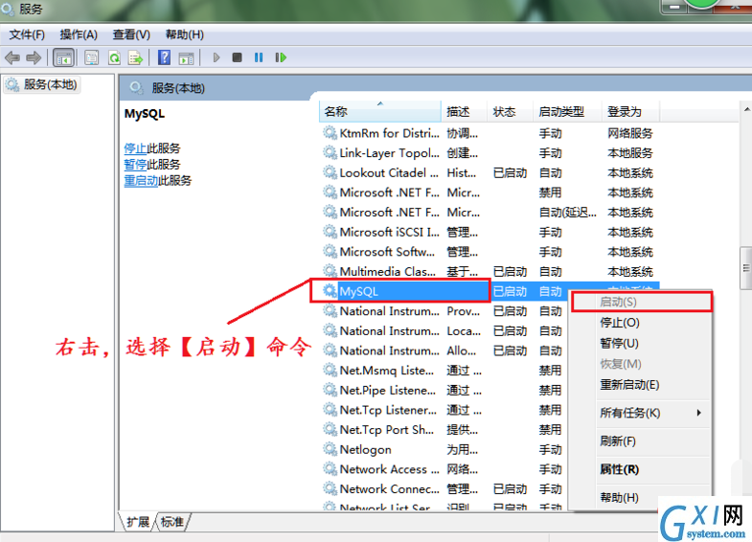Select the KtmRm for Distri... service row
The height and width of the screenshot is (542, 752).
pos(490,133)
